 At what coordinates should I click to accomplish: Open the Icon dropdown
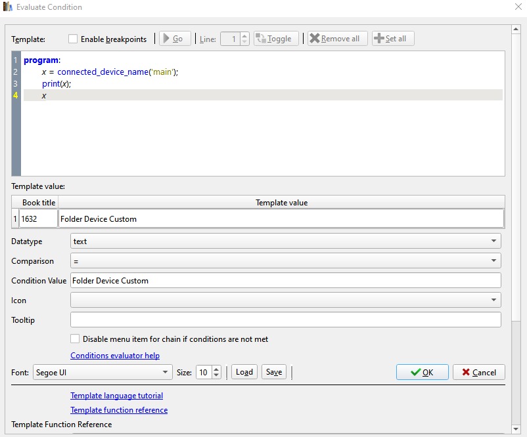pyautogui.click(x=285, y=300)
